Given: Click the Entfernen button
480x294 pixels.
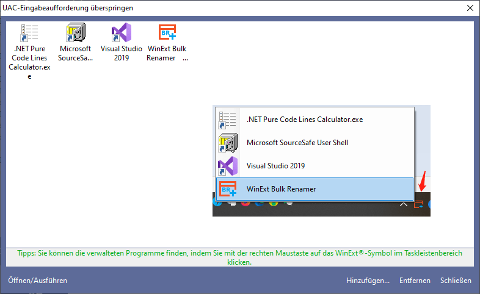Looking at the screenshot, I should pos(415,281).
